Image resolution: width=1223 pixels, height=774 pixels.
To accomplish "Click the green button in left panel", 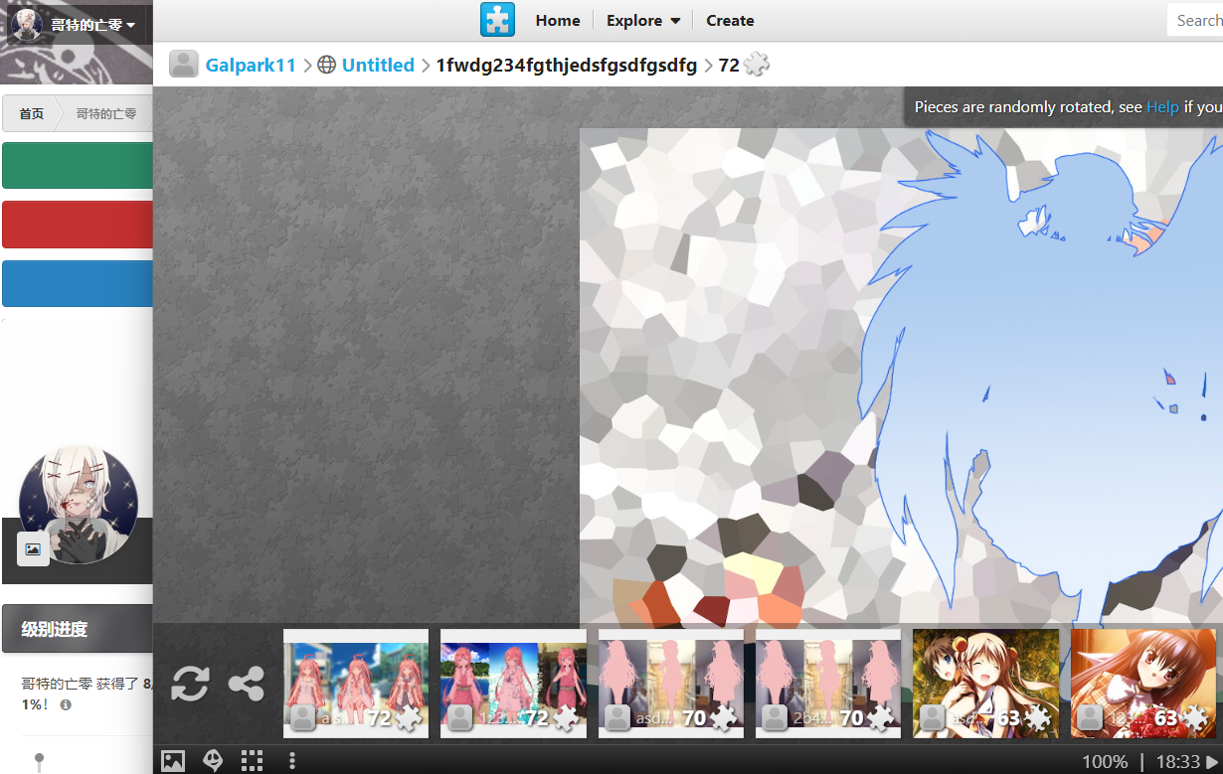I will coord(78,165).
